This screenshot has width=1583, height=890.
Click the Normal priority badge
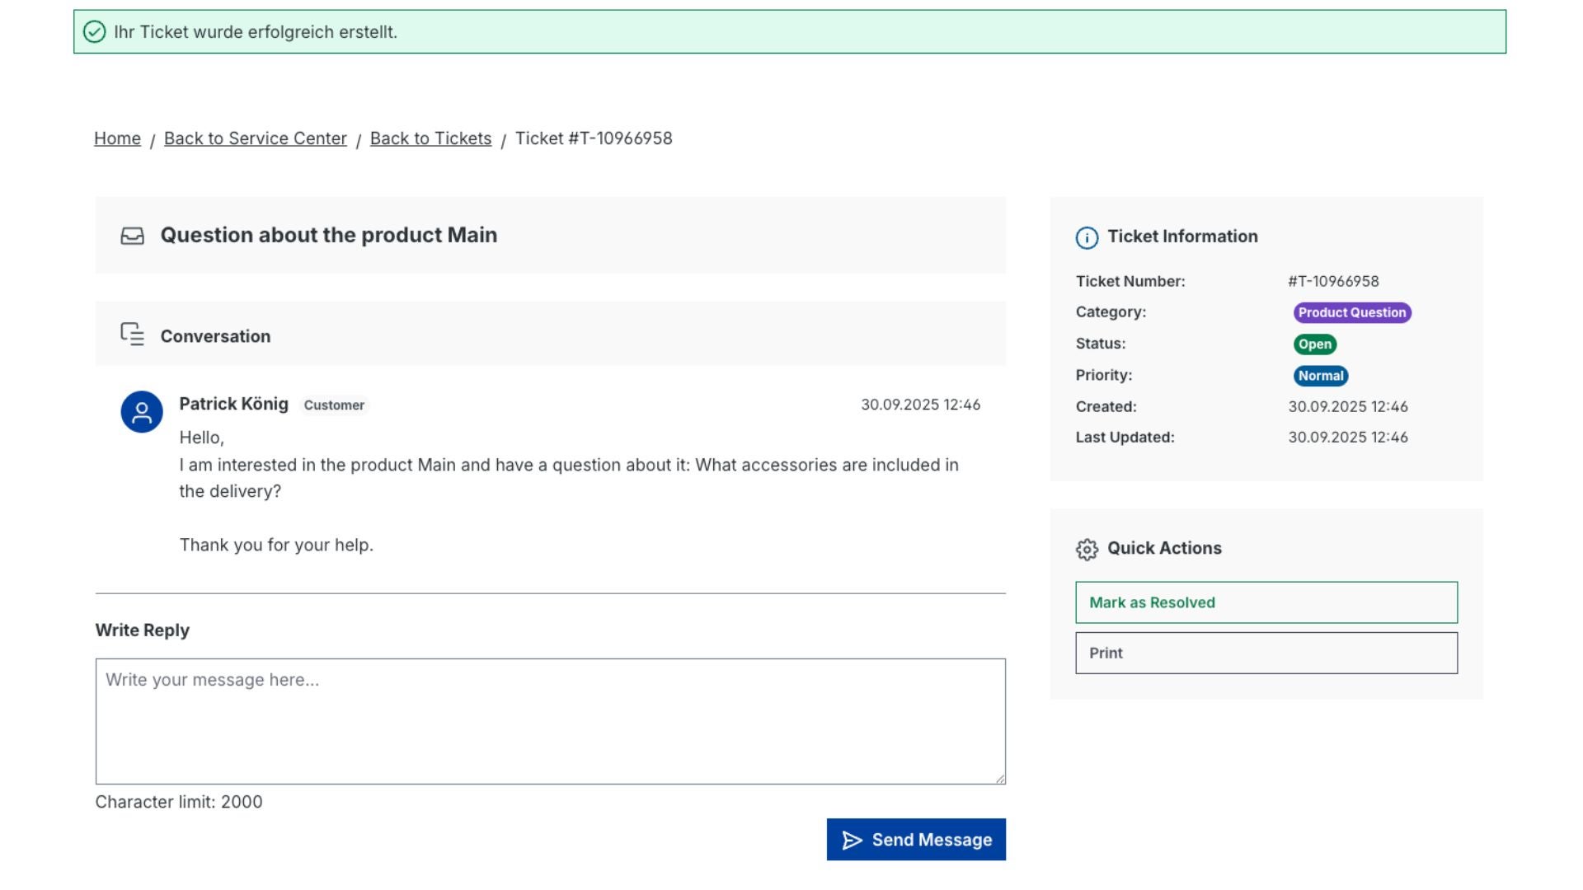coord(1320,376)
